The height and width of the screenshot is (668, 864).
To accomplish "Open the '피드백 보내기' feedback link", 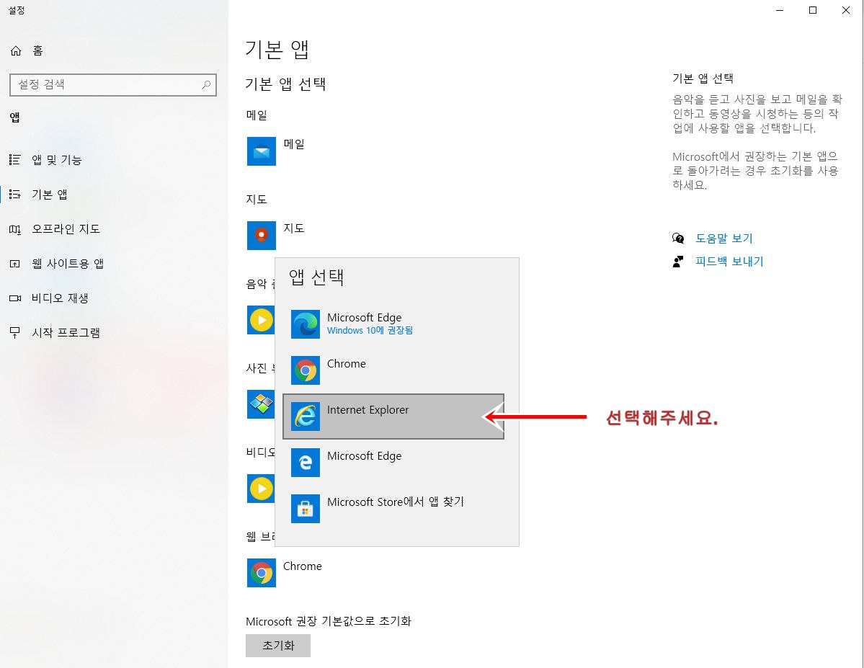I will tap(729, 262).
